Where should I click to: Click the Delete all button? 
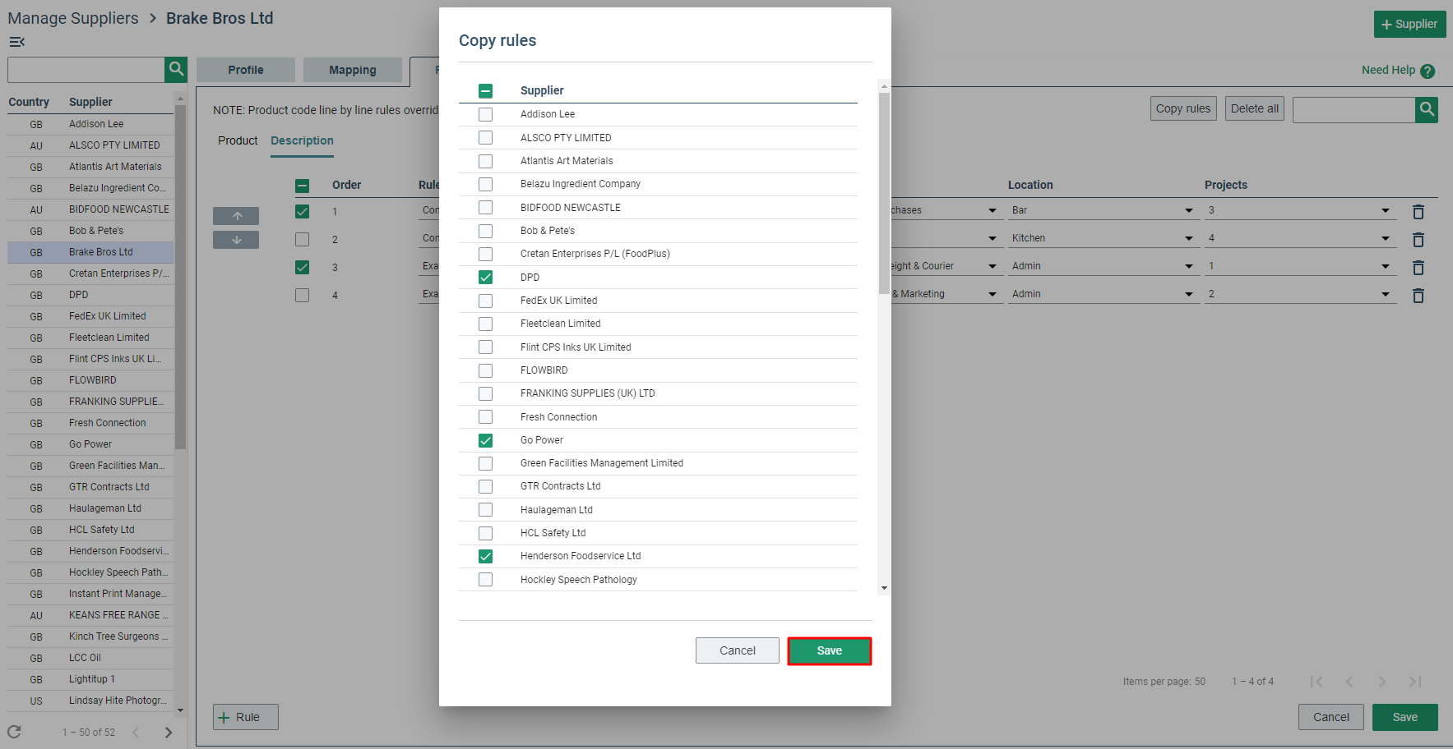click(x=1255, y=108)
